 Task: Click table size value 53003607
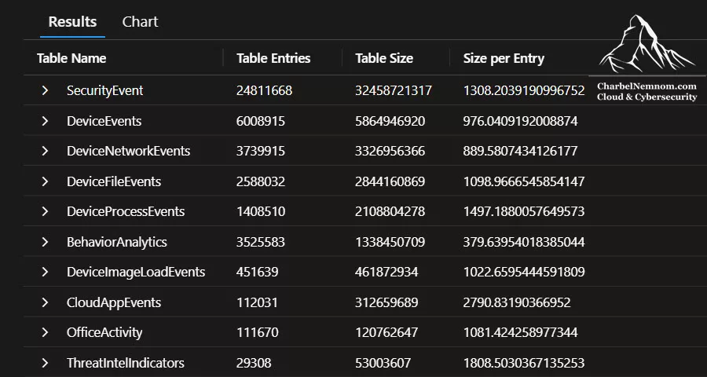point(383,363)
